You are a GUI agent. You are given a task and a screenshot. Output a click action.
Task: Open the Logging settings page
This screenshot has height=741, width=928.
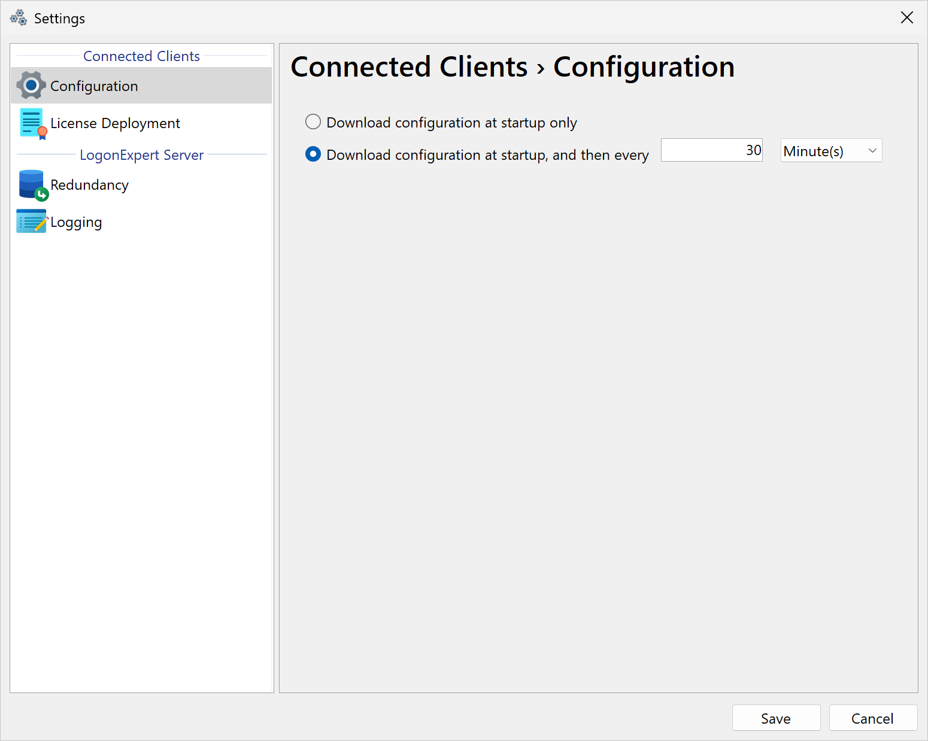(76, 222)
